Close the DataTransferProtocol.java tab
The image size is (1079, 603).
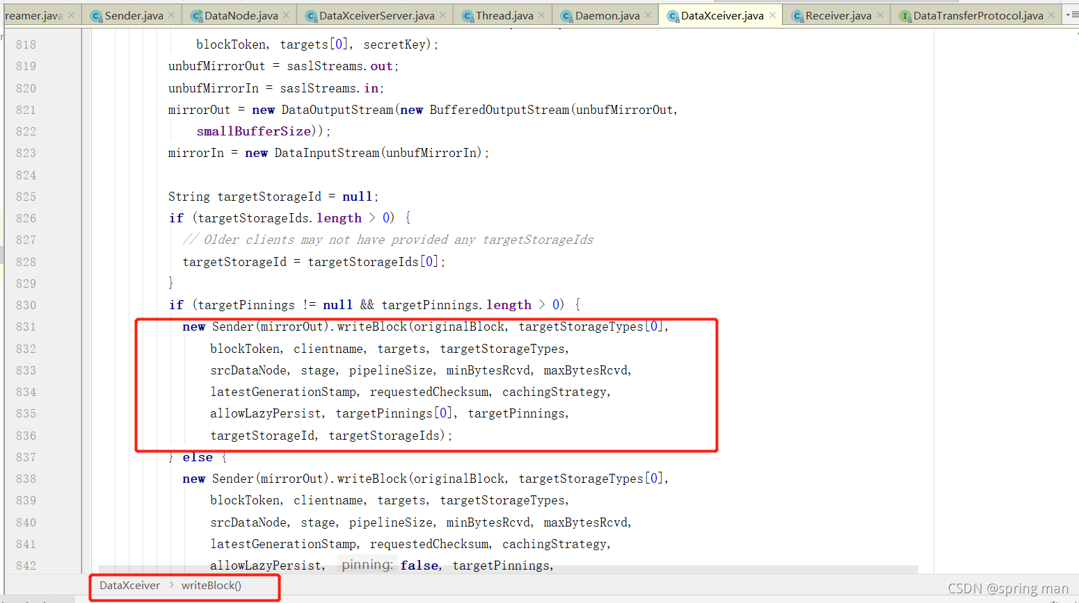coord(1052,15)
